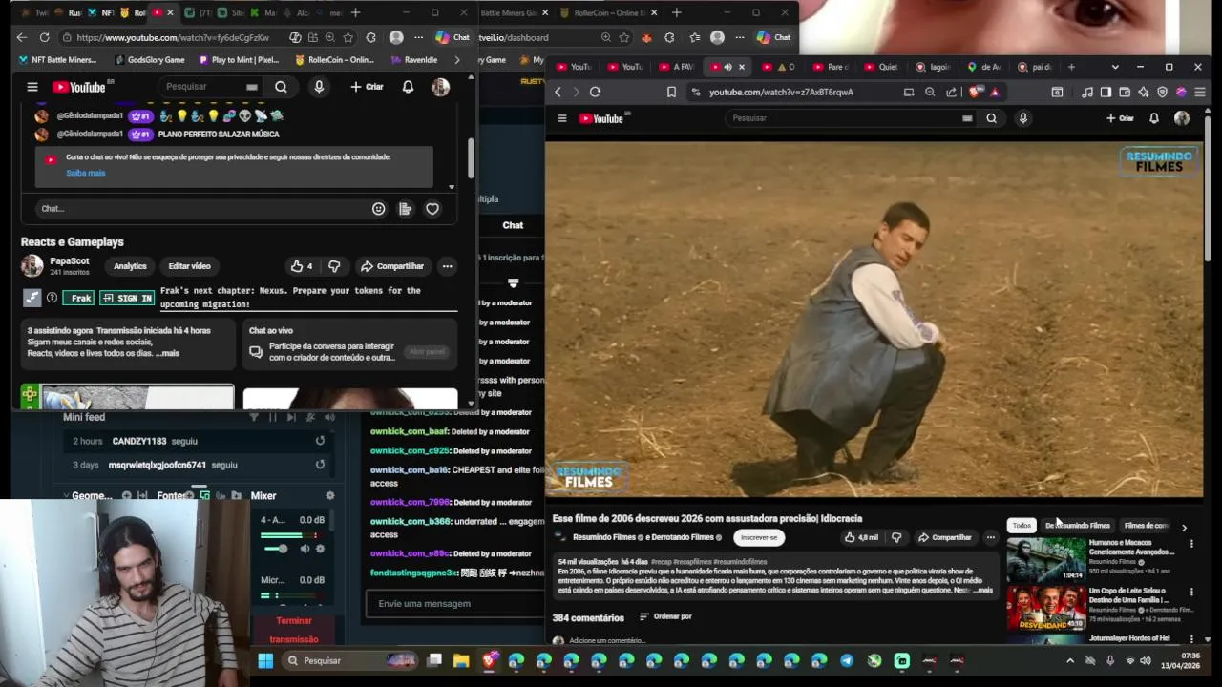Open Brave tab search chevron dropdown

pyautogui.click(x=1114, y=67)
